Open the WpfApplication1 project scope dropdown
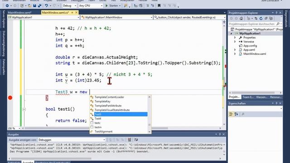The width and height of the screenshot is (290, 163). coord(43,17)
